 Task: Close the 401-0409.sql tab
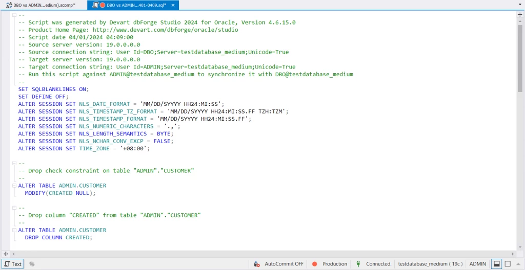coord(173,5)
